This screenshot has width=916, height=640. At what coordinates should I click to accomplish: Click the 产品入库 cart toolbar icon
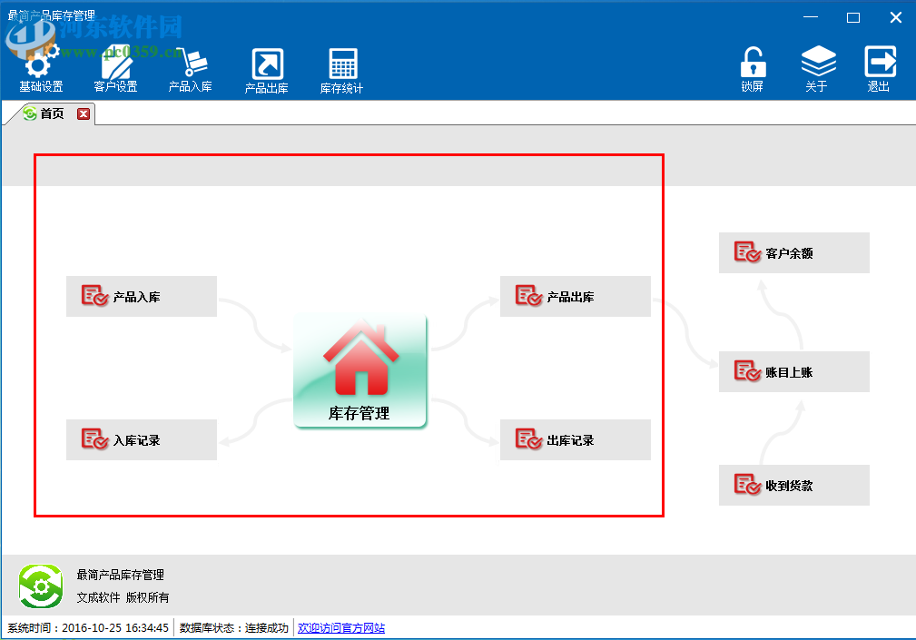click(x=190, y=70)
